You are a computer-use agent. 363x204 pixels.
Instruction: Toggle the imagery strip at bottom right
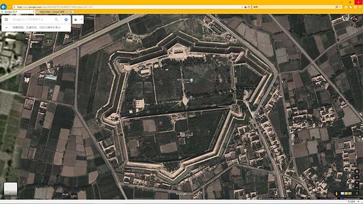click(x=346, y=193)
